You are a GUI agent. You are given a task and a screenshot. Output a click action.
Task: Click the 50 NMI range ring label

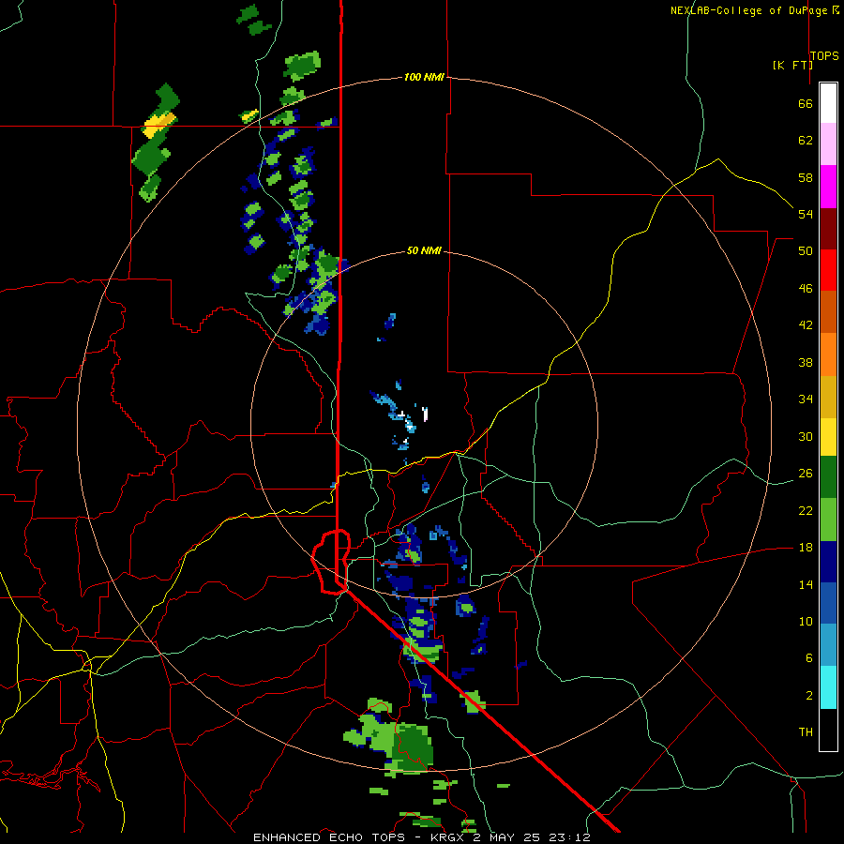(x=424, y=250)
